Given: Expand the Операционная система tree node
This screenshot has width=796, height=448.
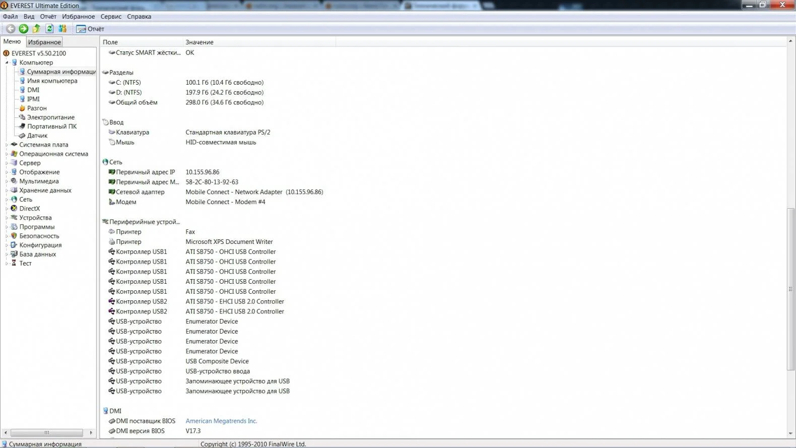Looking at the screenshot, I should tap(7, 154).
